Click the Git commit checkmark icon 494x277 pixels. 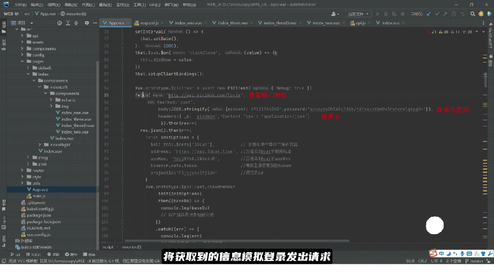point(436,14)
